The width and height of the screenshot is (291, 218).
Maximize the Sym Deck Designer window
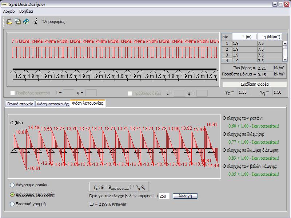pos(280,4)
